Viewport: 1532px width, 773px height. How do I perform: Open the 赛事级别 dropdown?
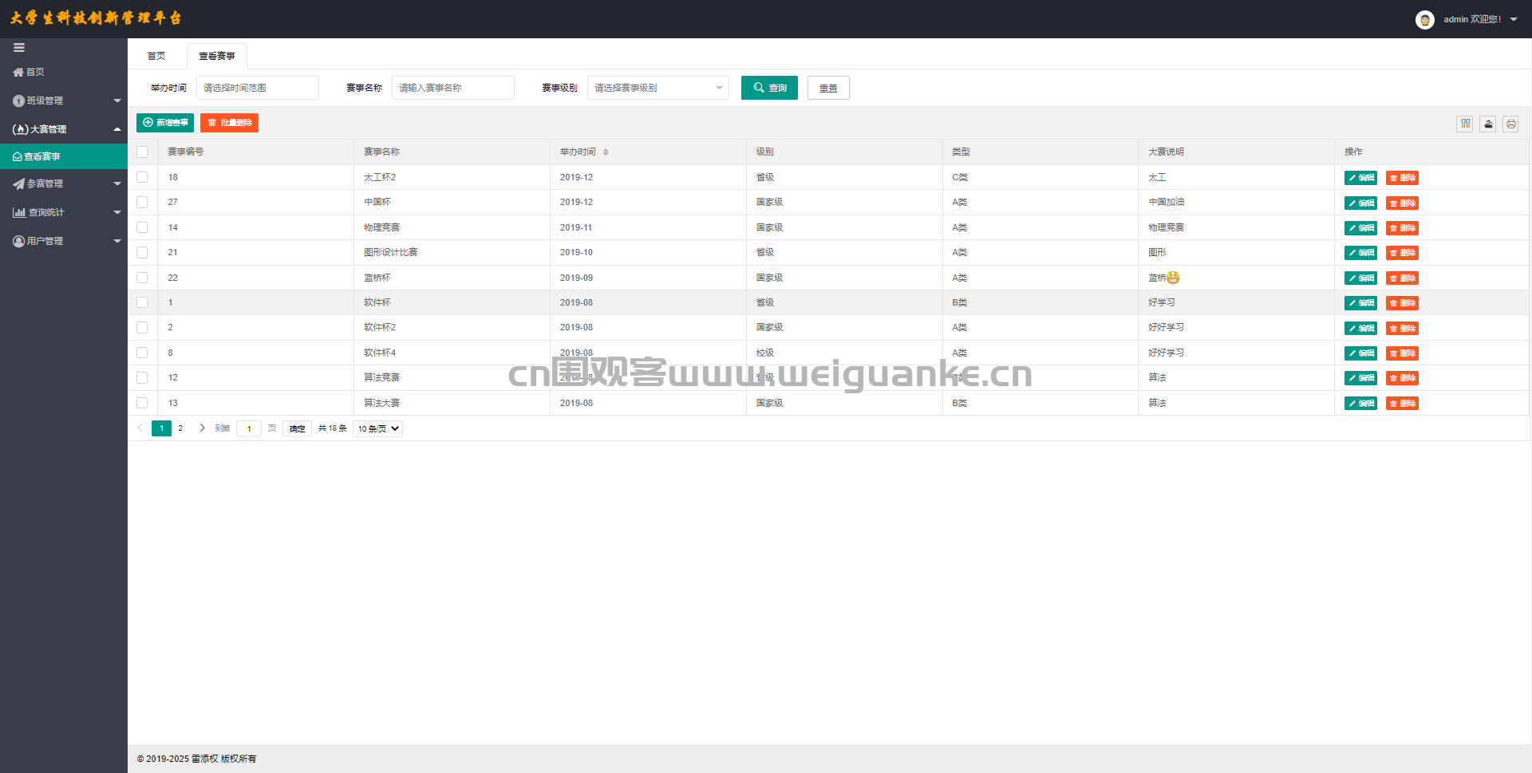pyautogui.click(x=658, y=88)
